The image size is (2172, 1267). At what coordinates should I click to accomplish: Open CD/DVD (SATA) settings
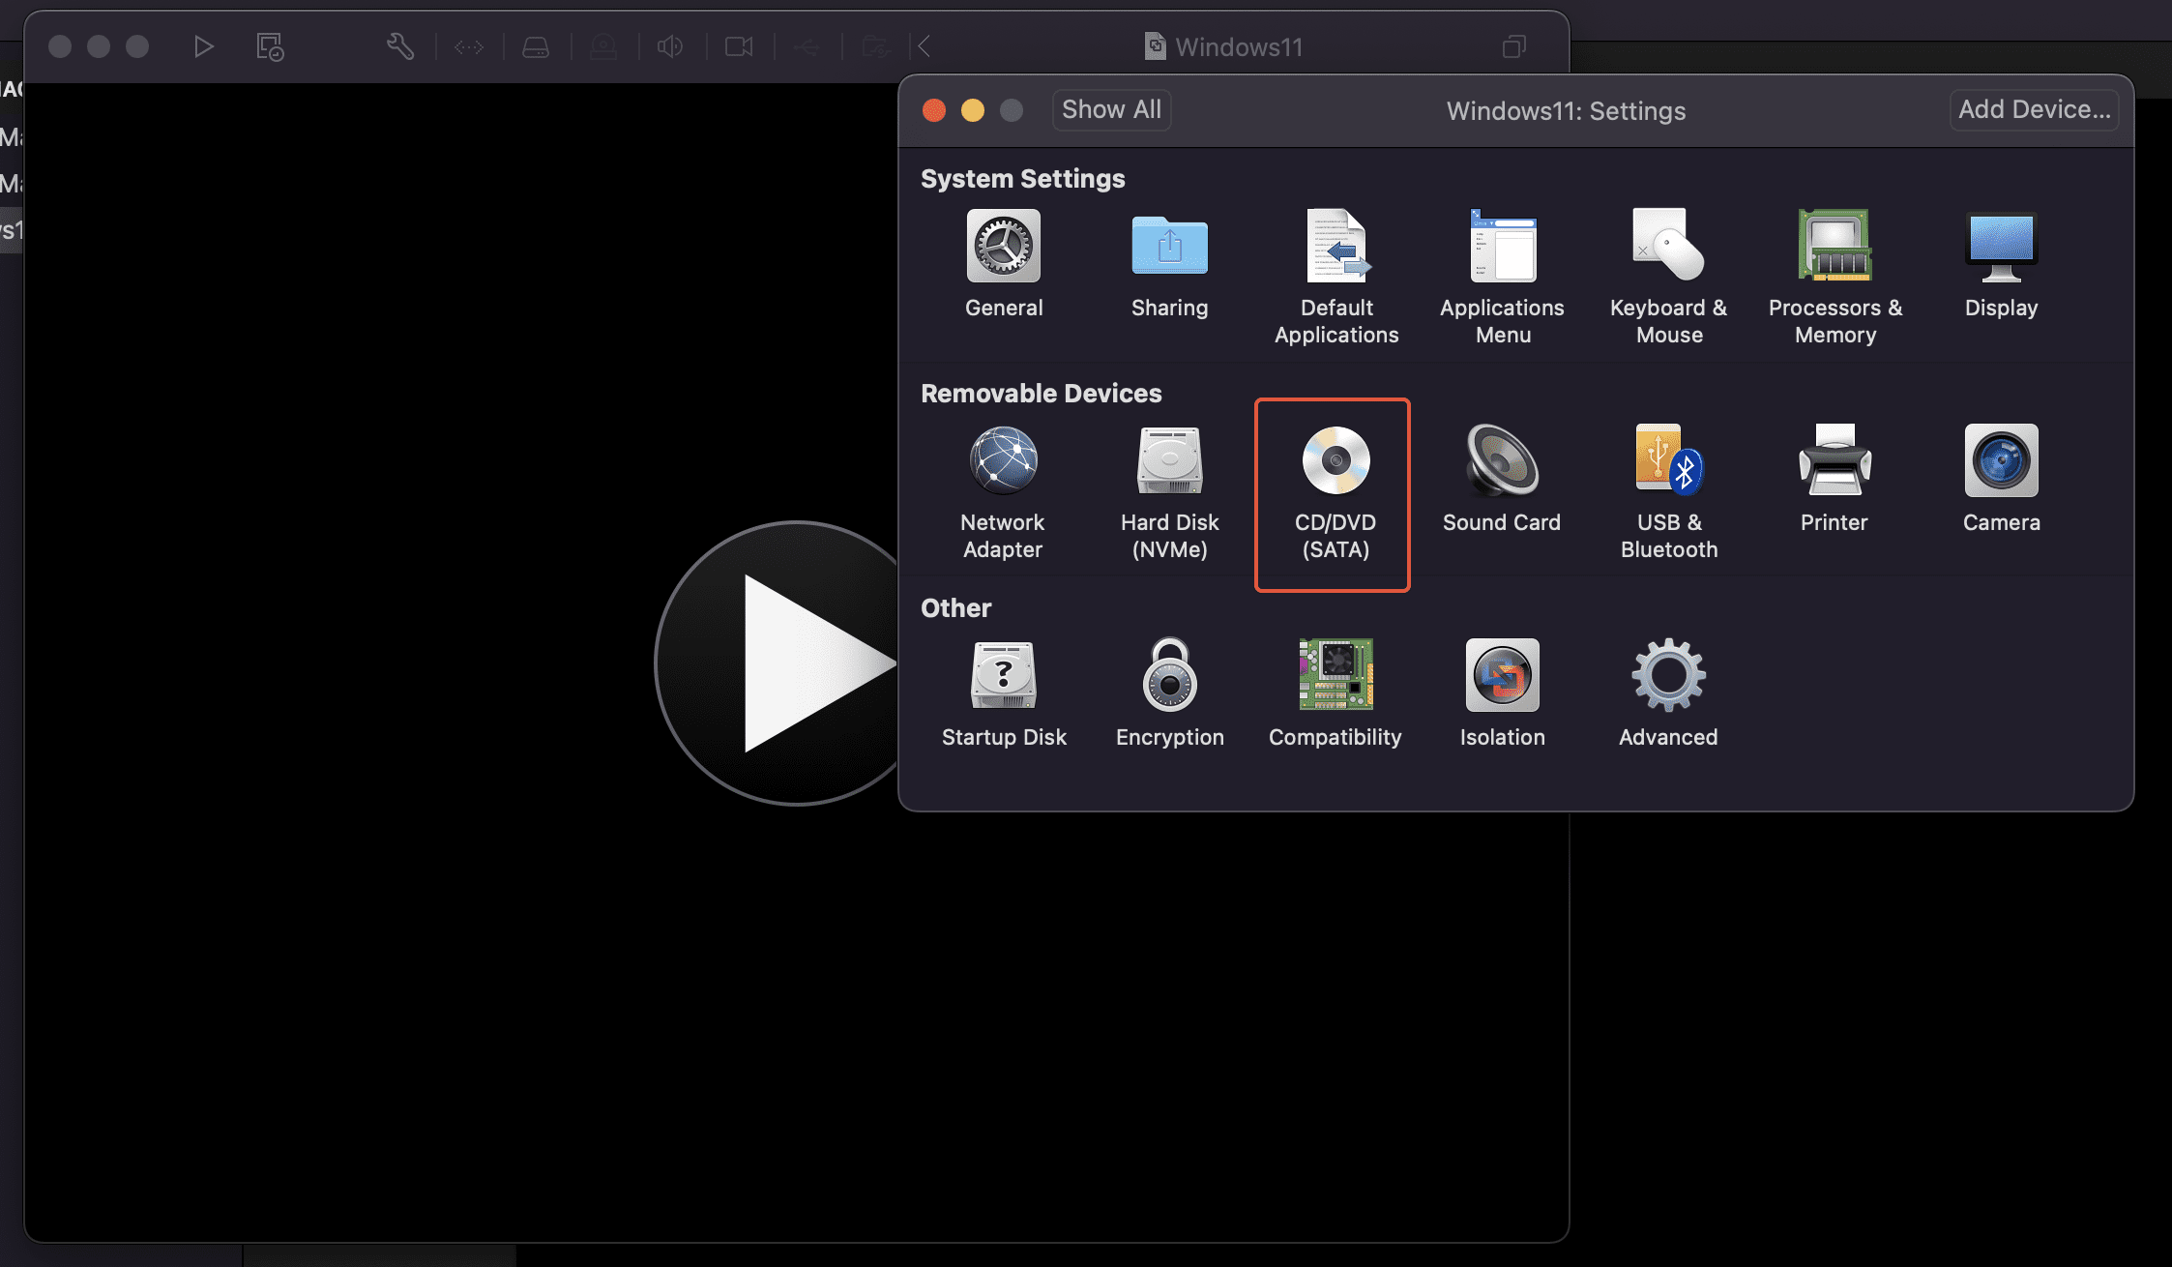[x=1335, y=493]
